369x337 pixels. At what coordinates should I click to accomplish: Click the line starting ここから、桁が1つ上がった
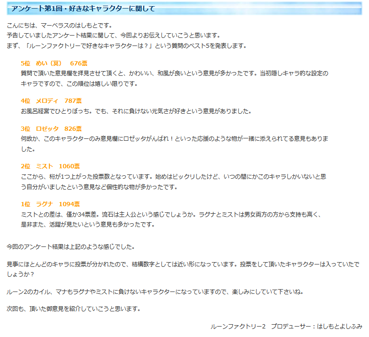(x=174, y=177)
